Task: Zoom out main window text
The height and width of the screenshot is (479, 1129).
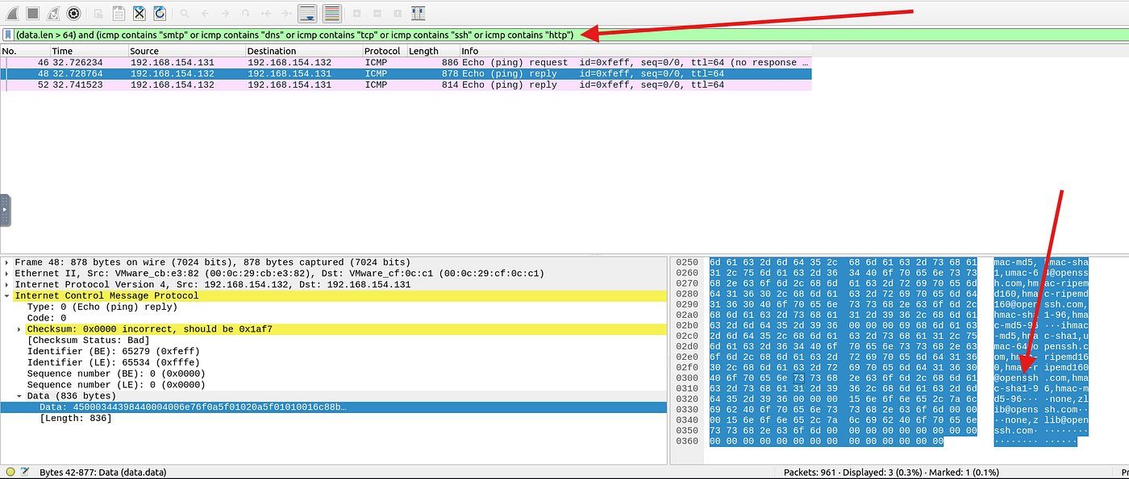Action: click(377, 13)
